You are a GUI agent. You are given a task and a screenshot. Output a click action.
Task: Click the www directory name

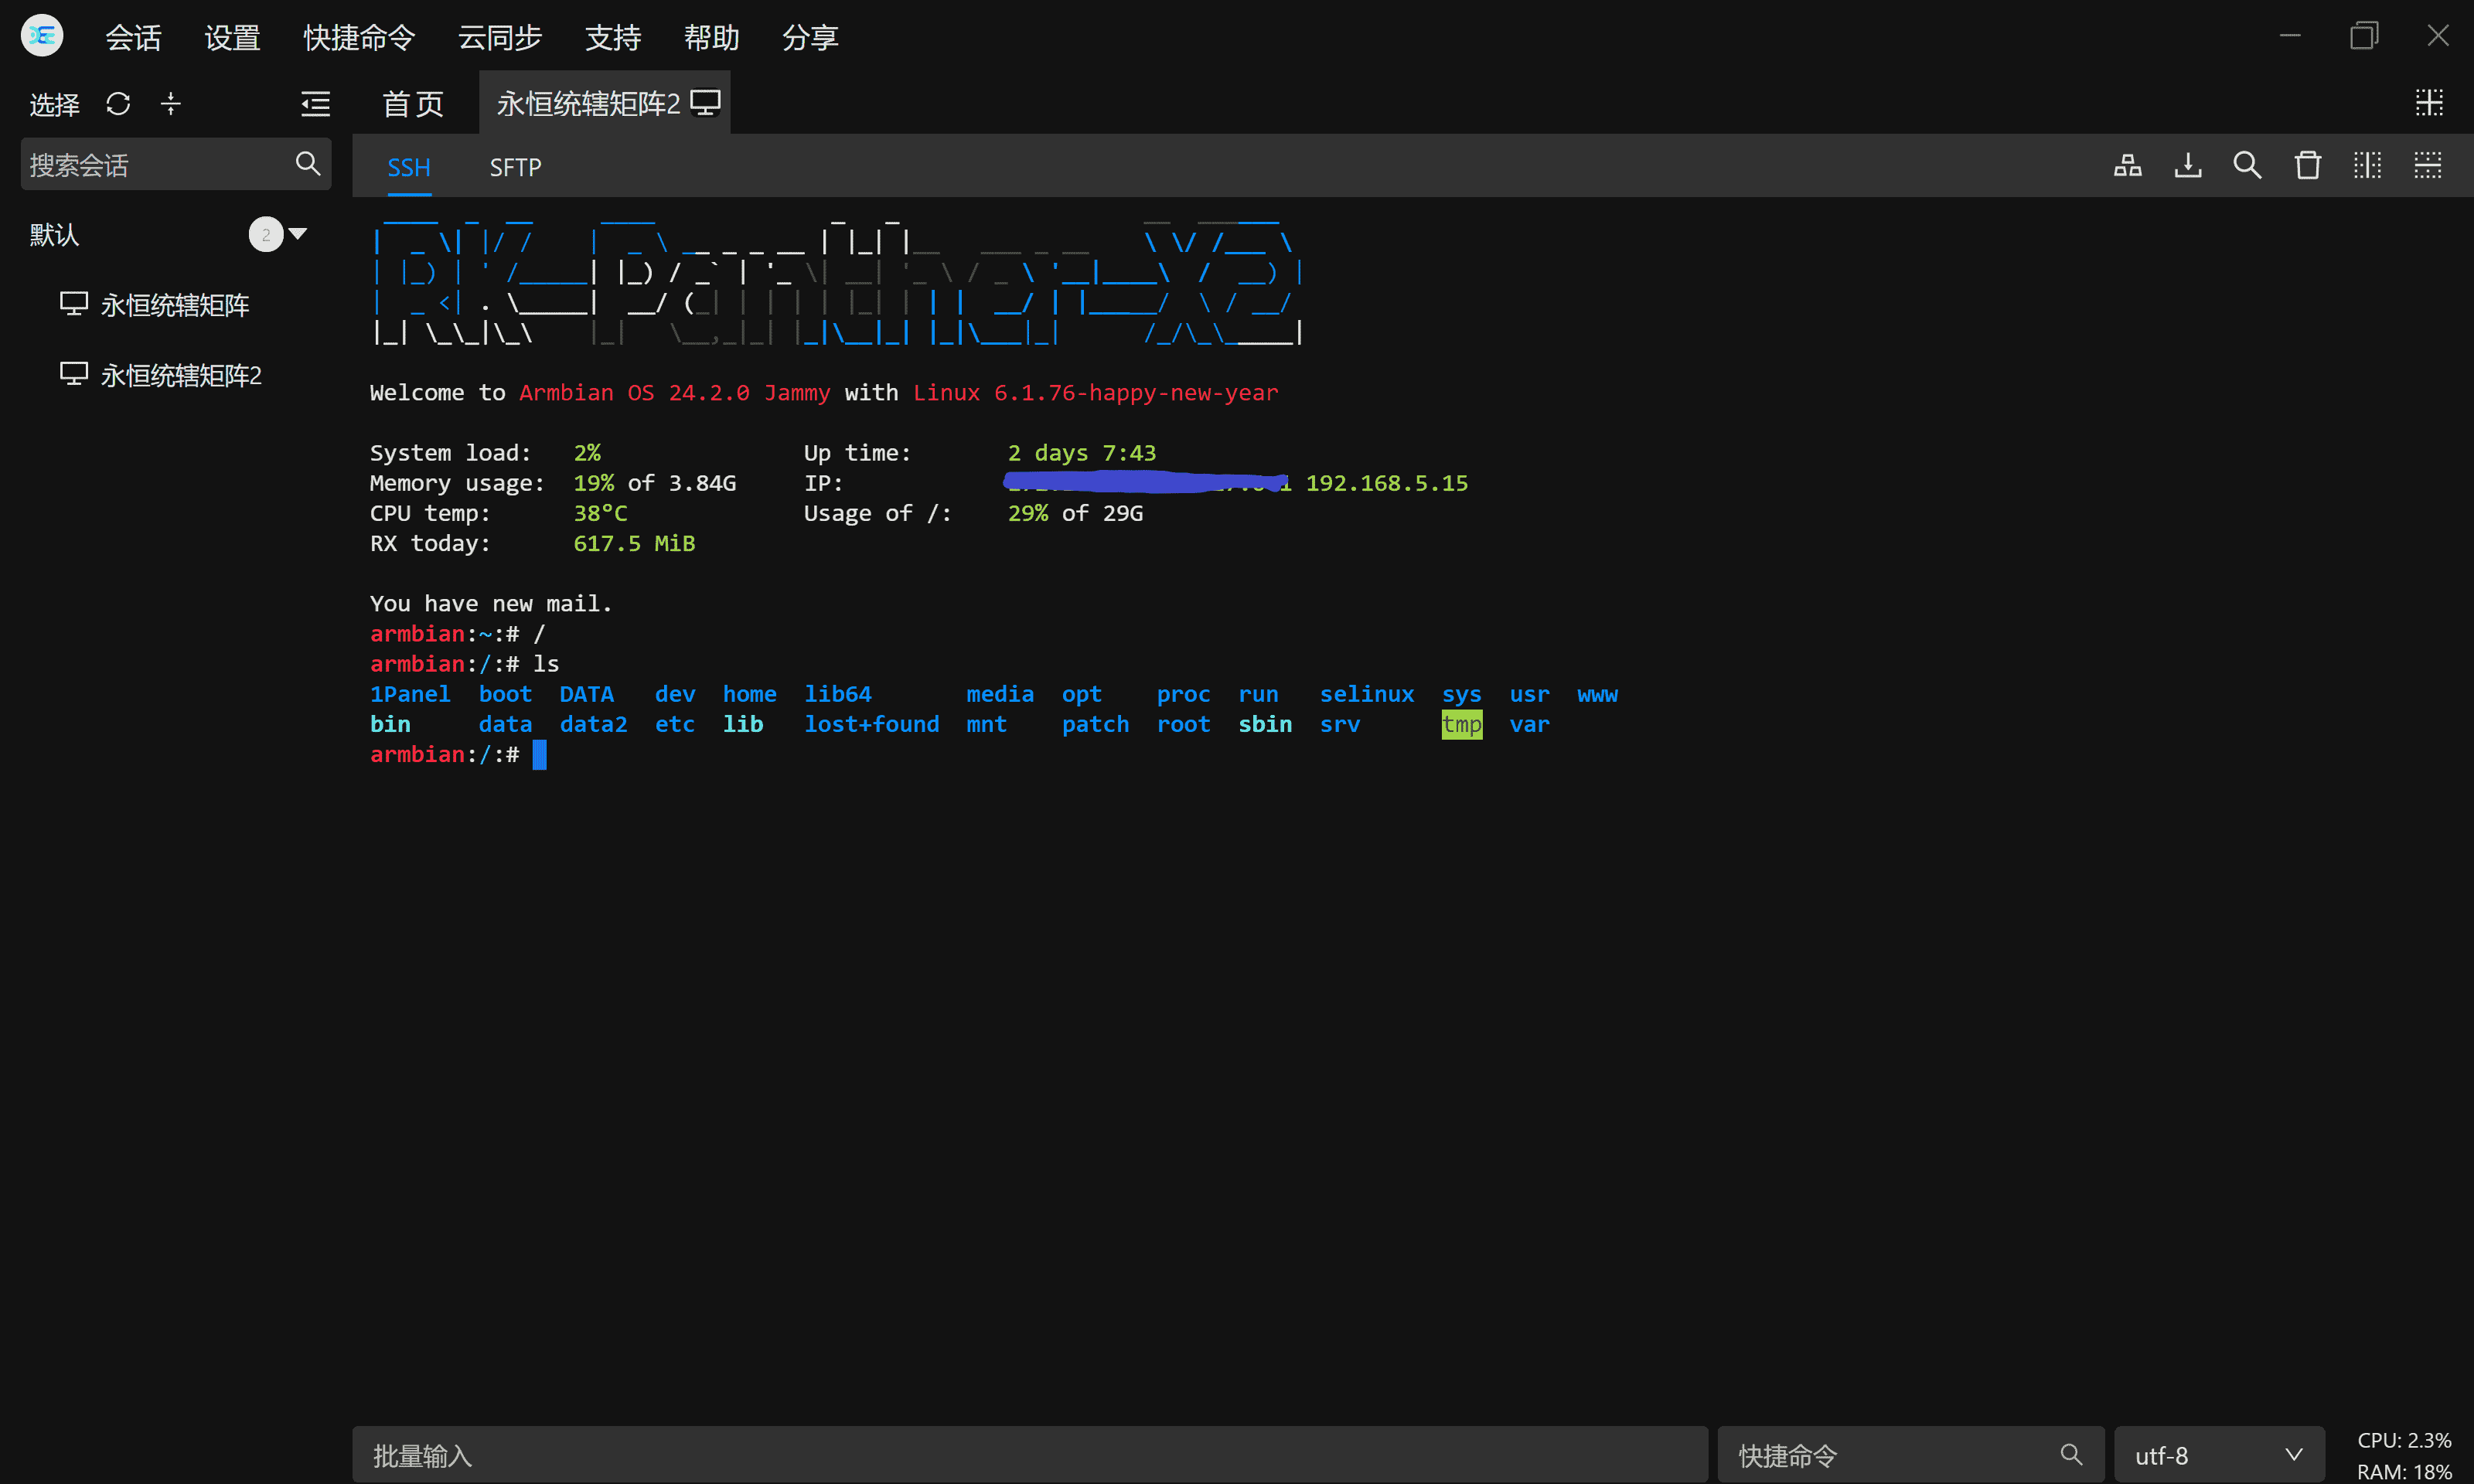click(x=1597, y=694)
